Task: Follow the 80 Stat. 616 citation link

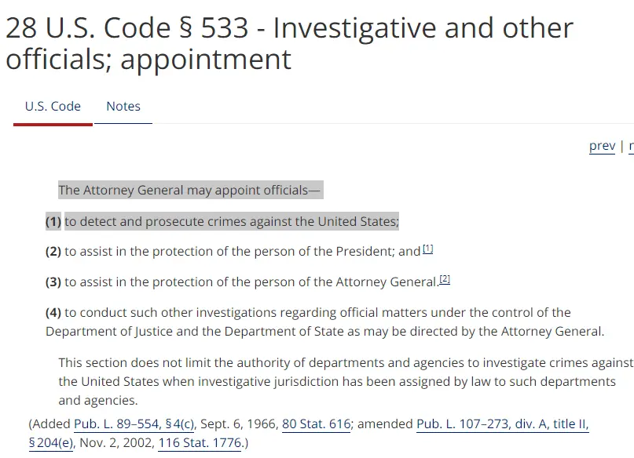Action: point(316,424)
